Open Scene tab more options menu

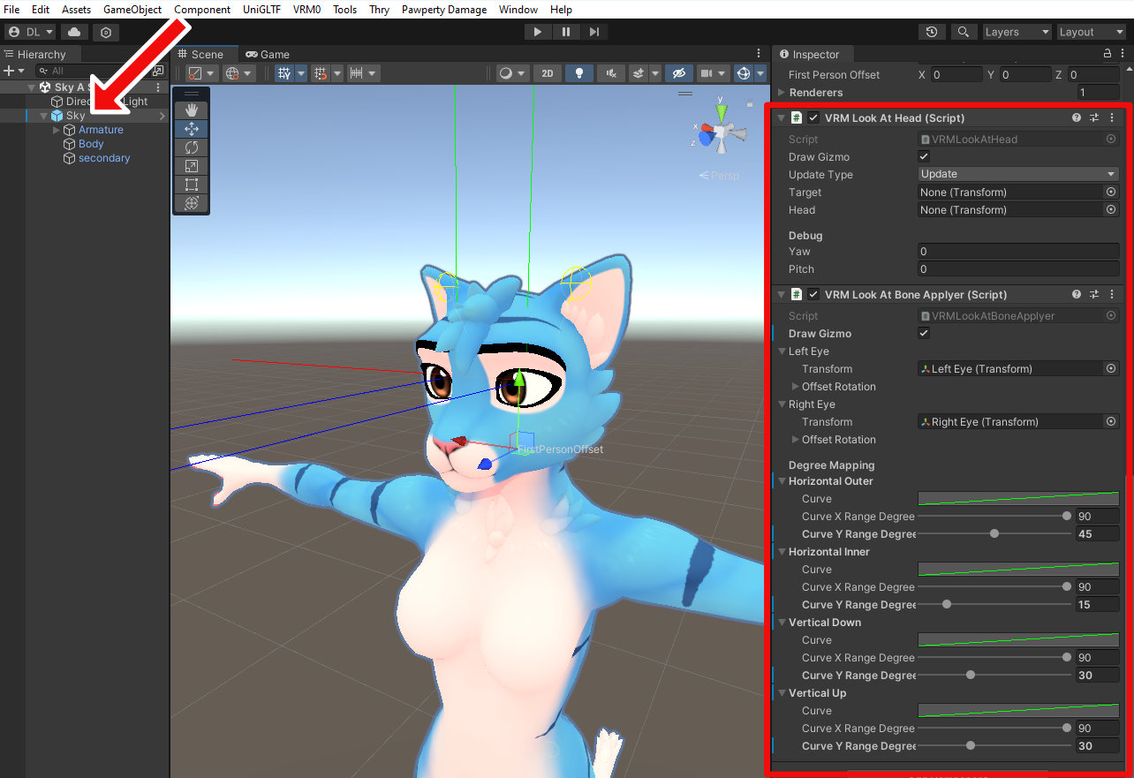tap(759, 54)
